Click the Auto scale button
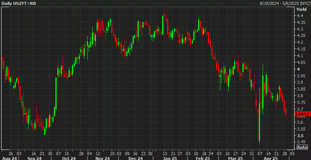Screen dimensions: 311x160 [x=302, y=148]
